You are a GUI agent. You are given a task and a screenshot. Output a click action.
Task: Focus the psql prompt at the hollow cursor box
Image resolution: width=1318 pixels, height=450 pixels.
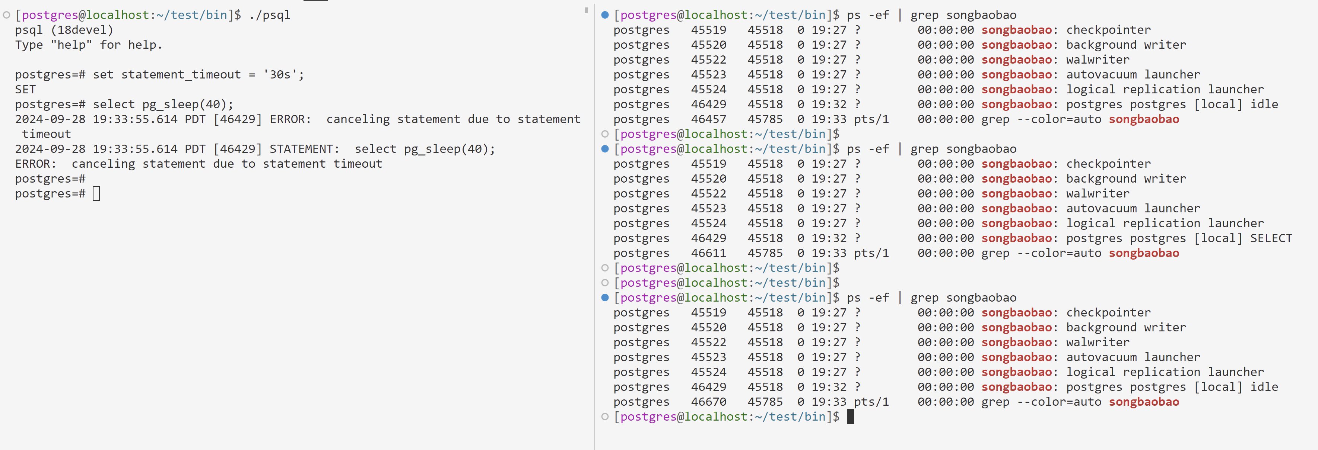click(x=96, y=194)
